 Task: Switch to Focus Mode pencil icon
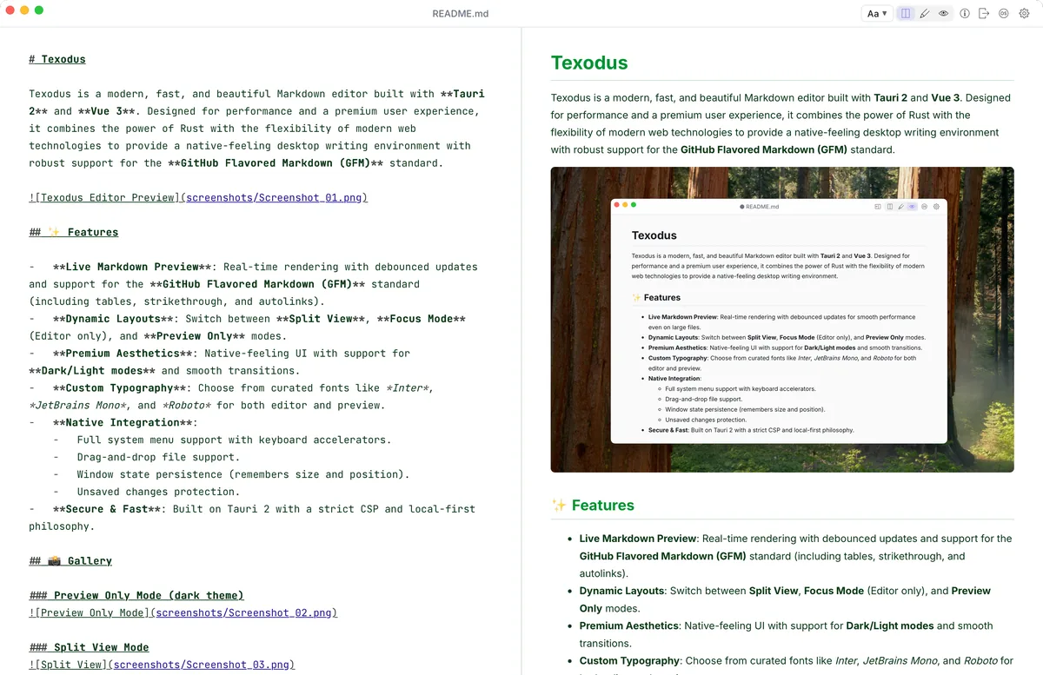point(925,13)
